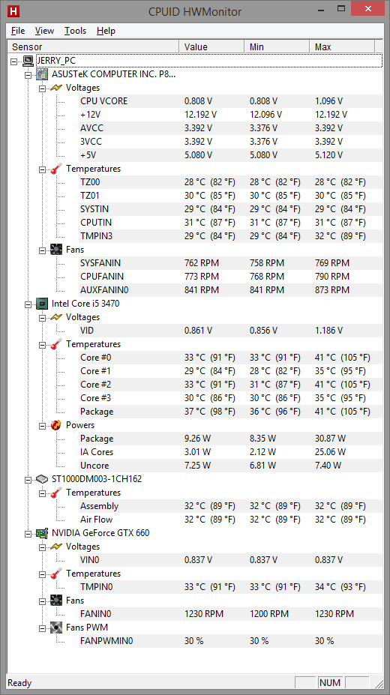Collapse the NVIDIA GeForce GTX 660 node
The height and width of the screenshot is (695, 390).
pos(28,533)
